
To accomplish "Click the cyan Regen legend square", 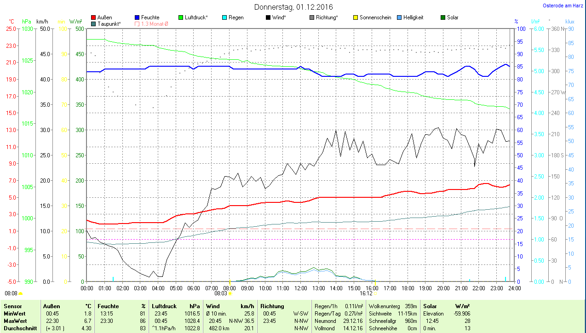I will 224,17.
